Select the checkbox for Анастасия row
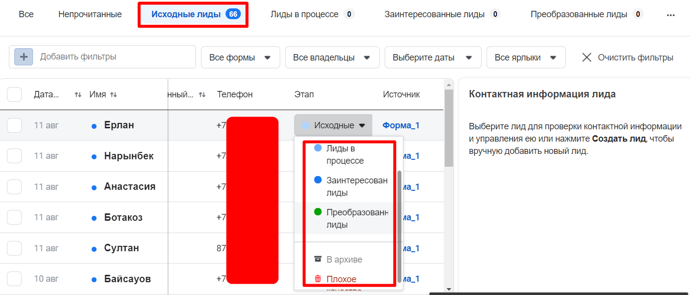 coord(14,187)
